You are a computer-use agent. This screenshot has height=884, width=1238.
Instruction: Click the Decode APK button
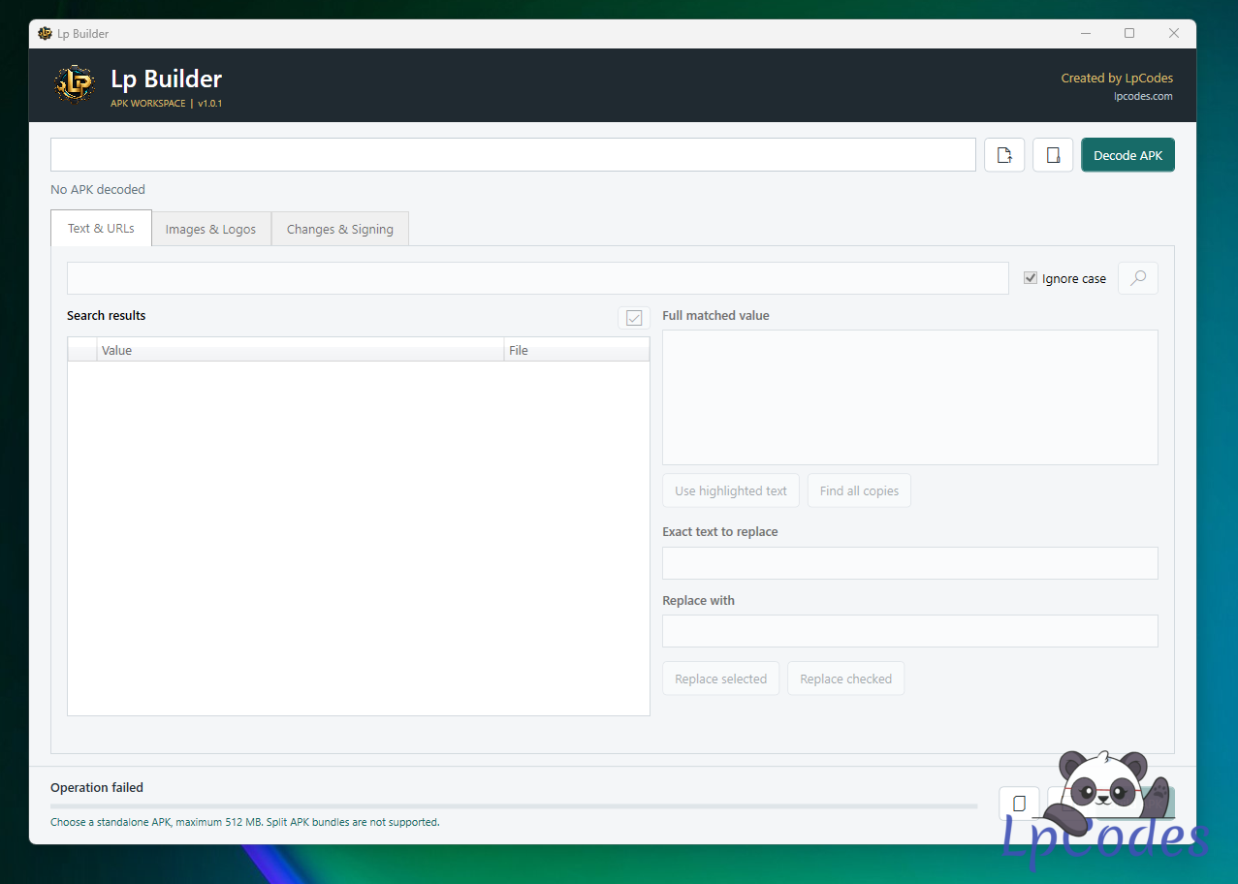click(x=1127, y=155)
